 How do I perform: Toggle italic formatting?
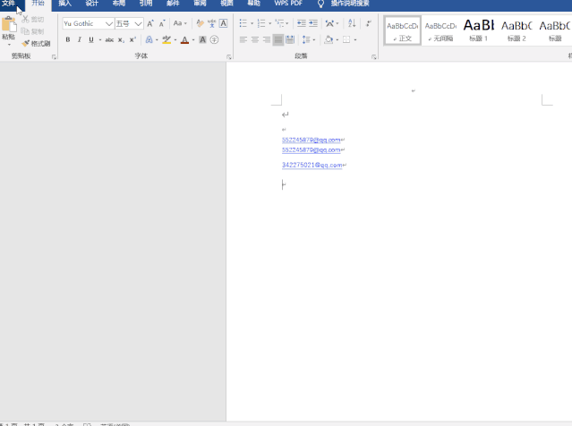(79, 39)
